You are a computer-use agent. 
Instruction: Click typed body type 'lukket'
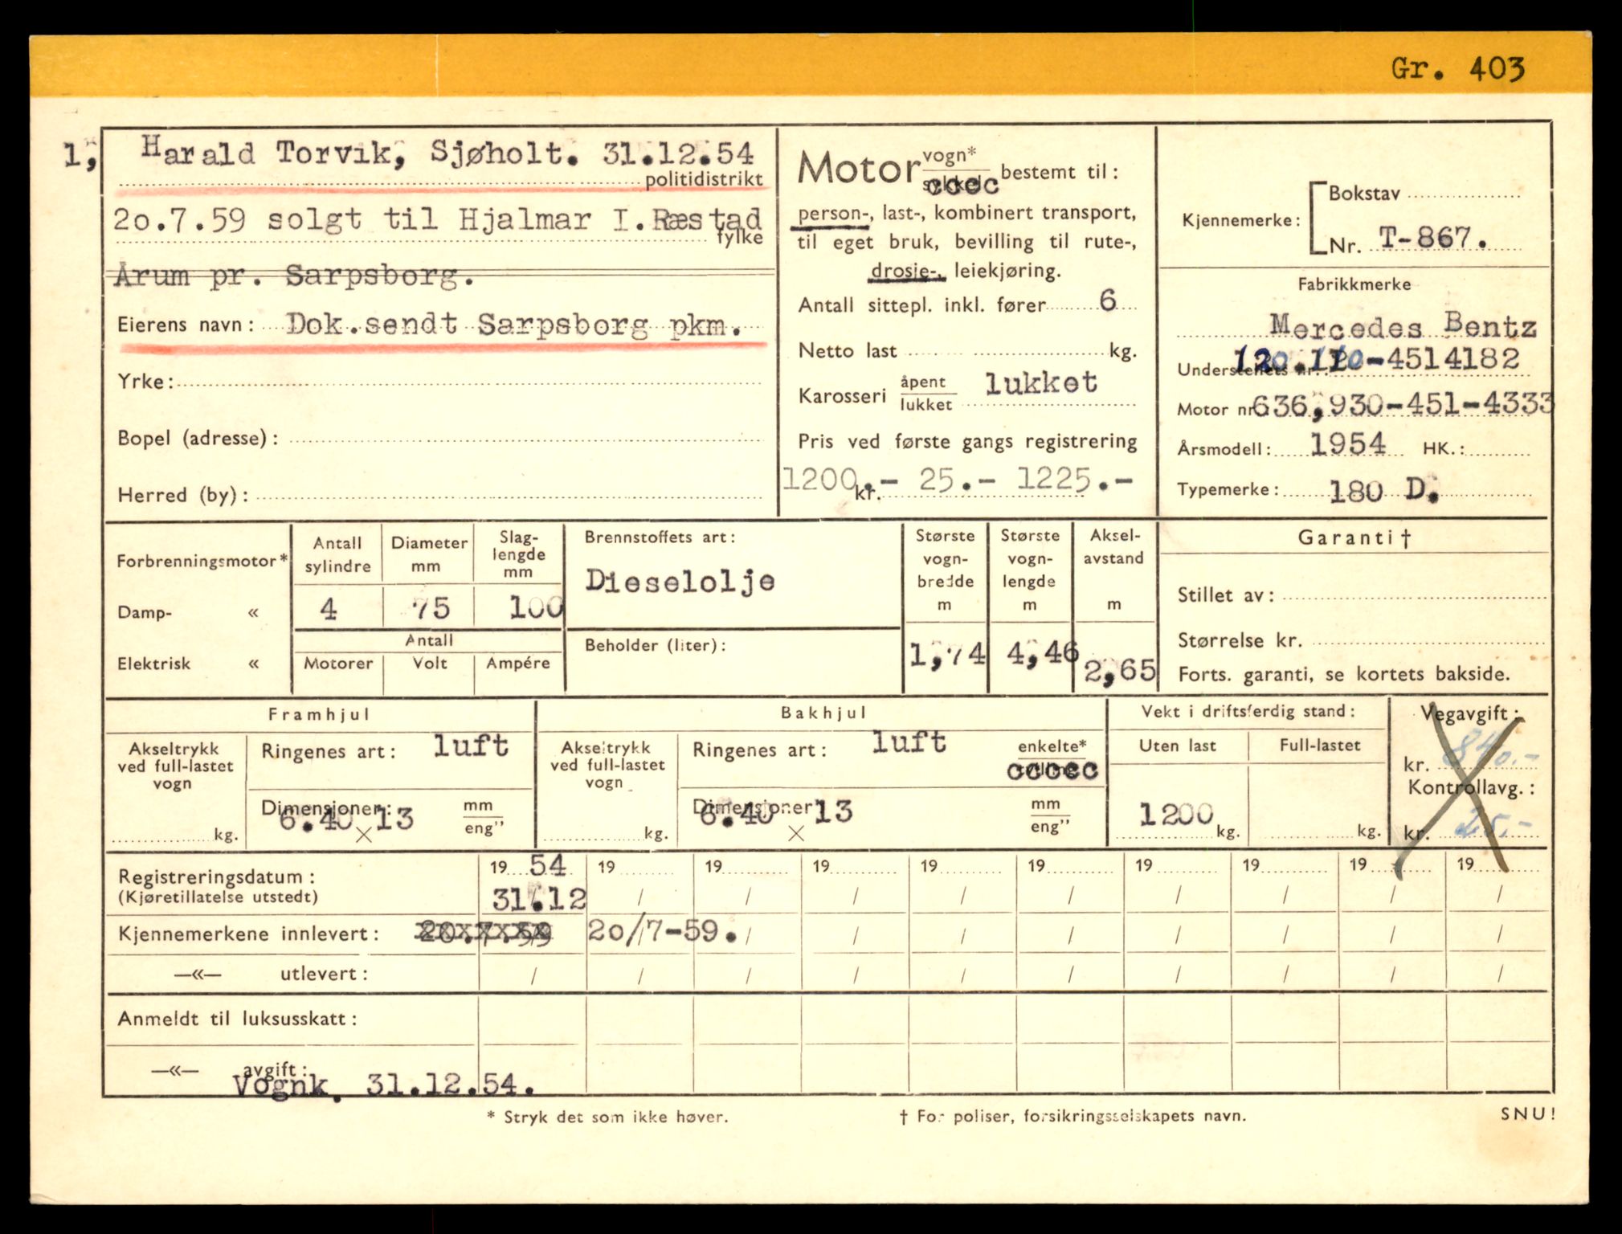pyautogui.click(x=1041, y=382)
